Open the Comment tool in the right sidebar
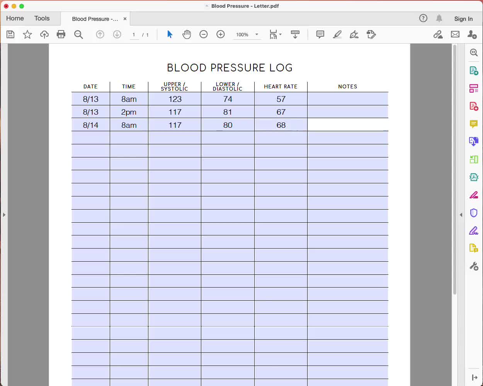The image size is (483, 386). [474, 124]
